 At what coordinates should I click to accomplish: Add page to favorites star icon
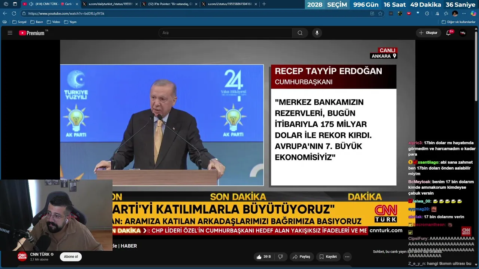coord(380,13)
